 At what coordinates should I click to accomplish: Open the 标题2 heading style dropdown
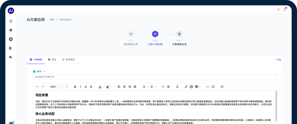[59, 87]
